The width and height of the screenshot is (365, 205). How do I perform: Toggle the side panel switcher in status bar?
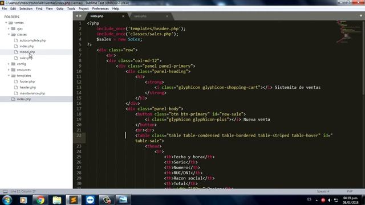(5, 191)
